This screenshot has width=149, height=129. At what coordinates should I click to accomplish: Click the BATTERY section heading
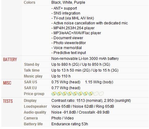pos(10,60)
